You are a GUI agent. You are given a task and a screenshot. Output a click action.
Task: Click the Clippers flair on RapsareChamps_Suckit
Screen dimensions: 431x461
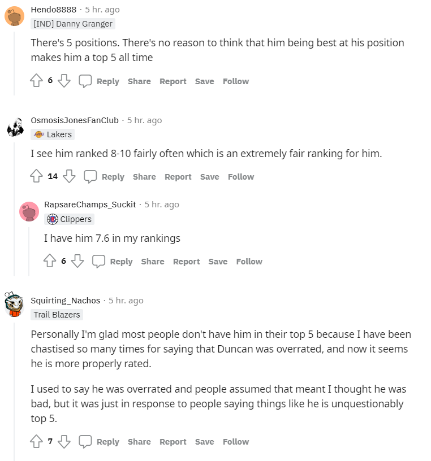click(x=69, y=219)
